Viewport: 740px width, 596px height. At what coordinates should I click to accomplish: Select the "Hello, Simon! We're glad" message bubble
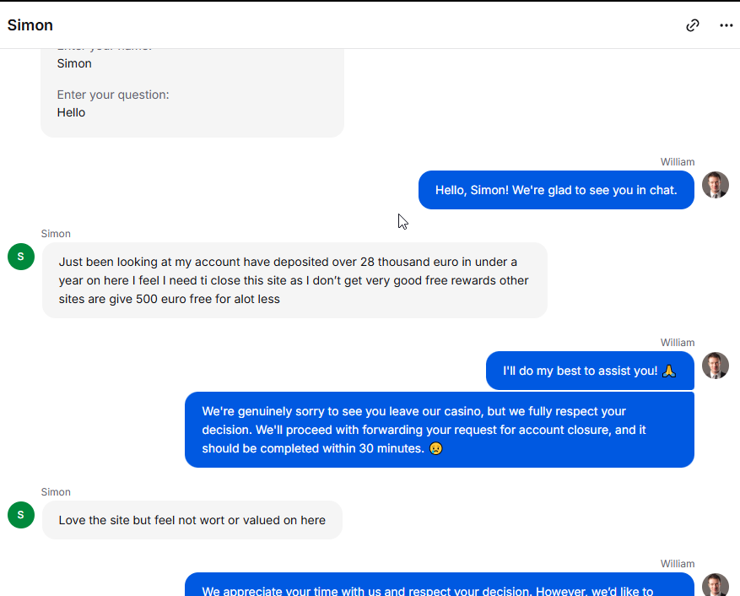(556, 190)
